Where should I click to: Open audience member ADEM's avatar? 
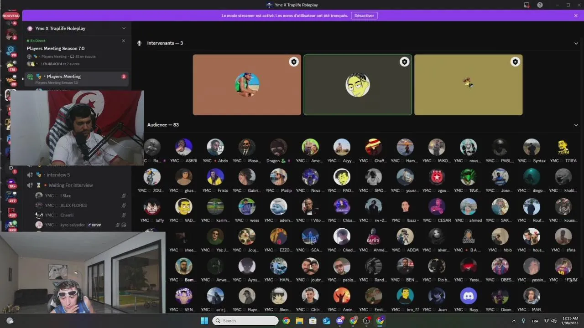pos(405,236)
